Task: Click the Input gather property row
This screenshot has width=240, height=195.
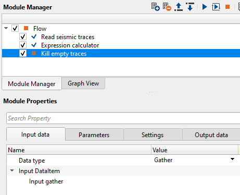Action: pyautogui.click(x=123, y=181)
